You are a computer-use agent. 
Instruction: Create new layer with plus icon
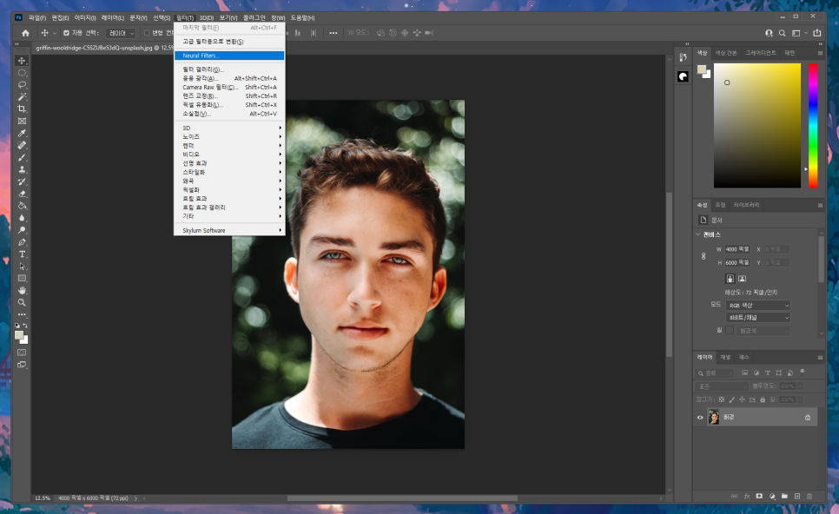coord(796,497)
